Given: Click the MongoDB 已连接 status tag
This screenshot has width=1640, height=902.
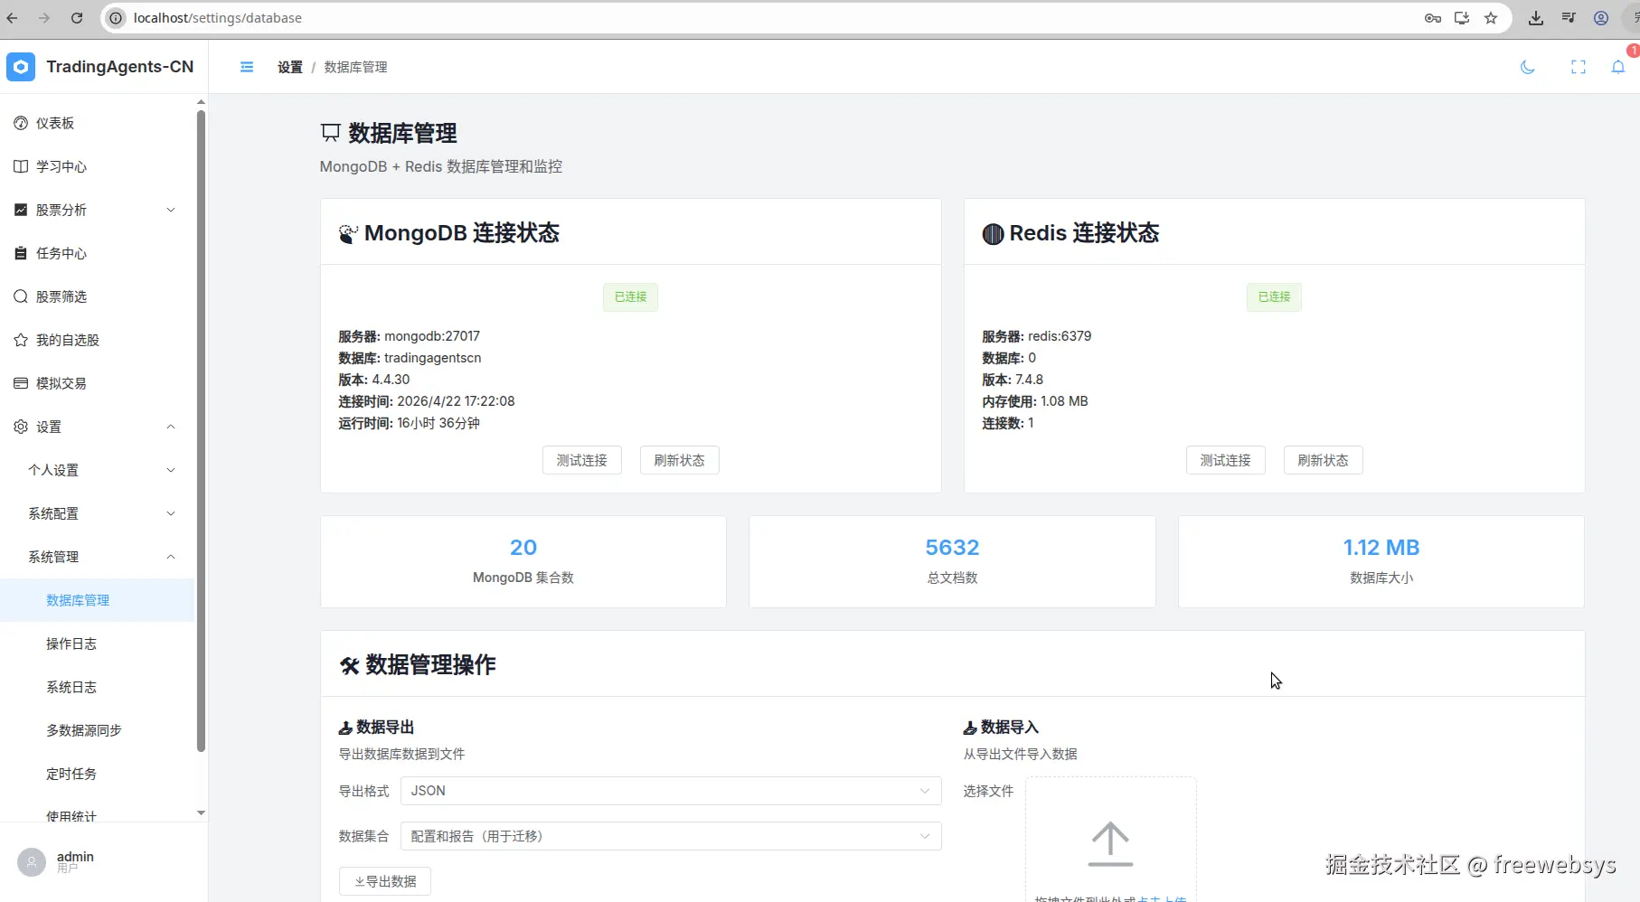Looking at the screenshot, I should coord(630,296).
